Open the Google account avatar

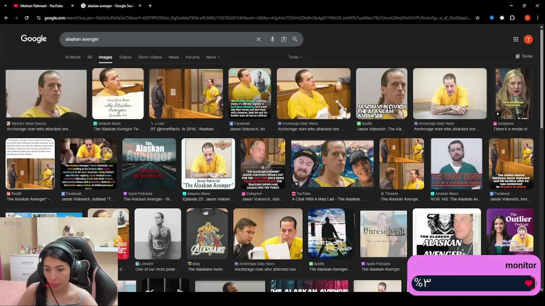point(528,39)
